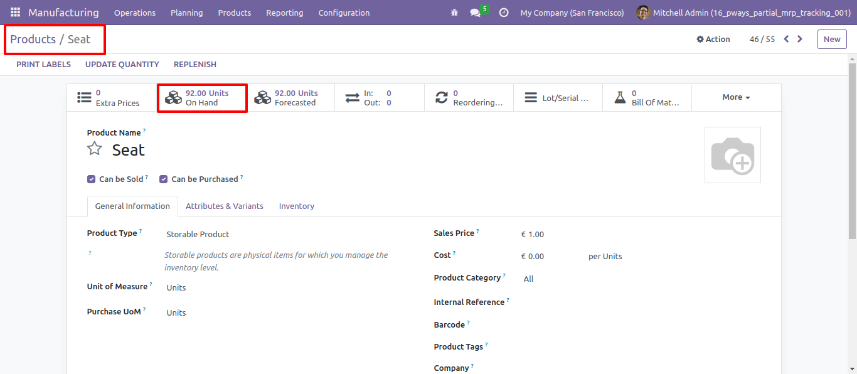857x374 pixels.
Task: Expand the More dropdown
Action: (737, 97)
